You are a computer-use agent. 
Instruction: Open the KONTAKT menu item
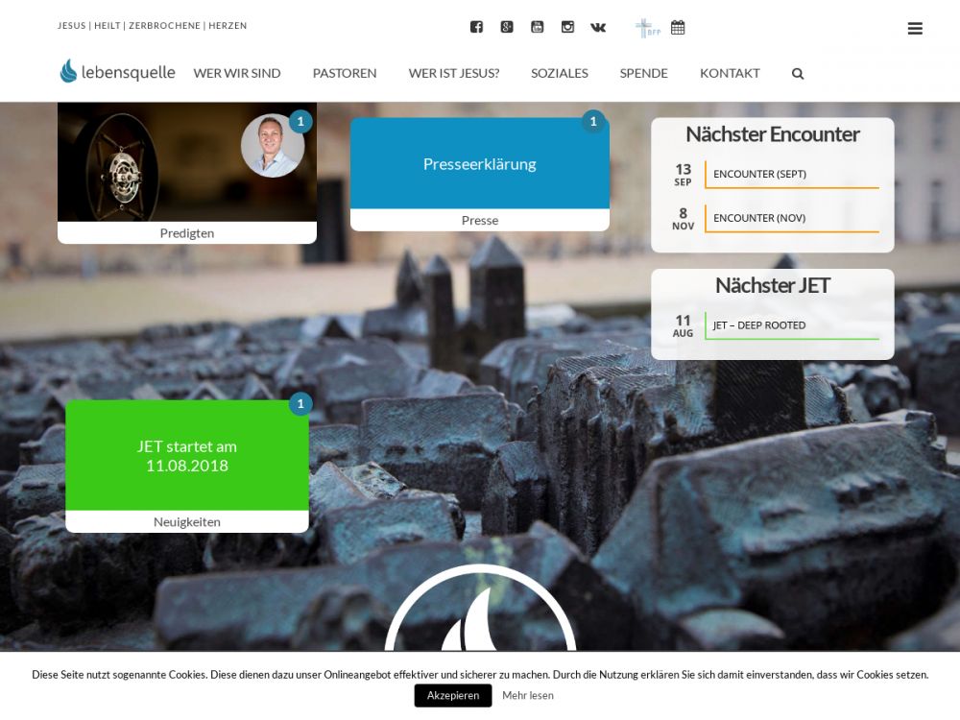[730, 73]
